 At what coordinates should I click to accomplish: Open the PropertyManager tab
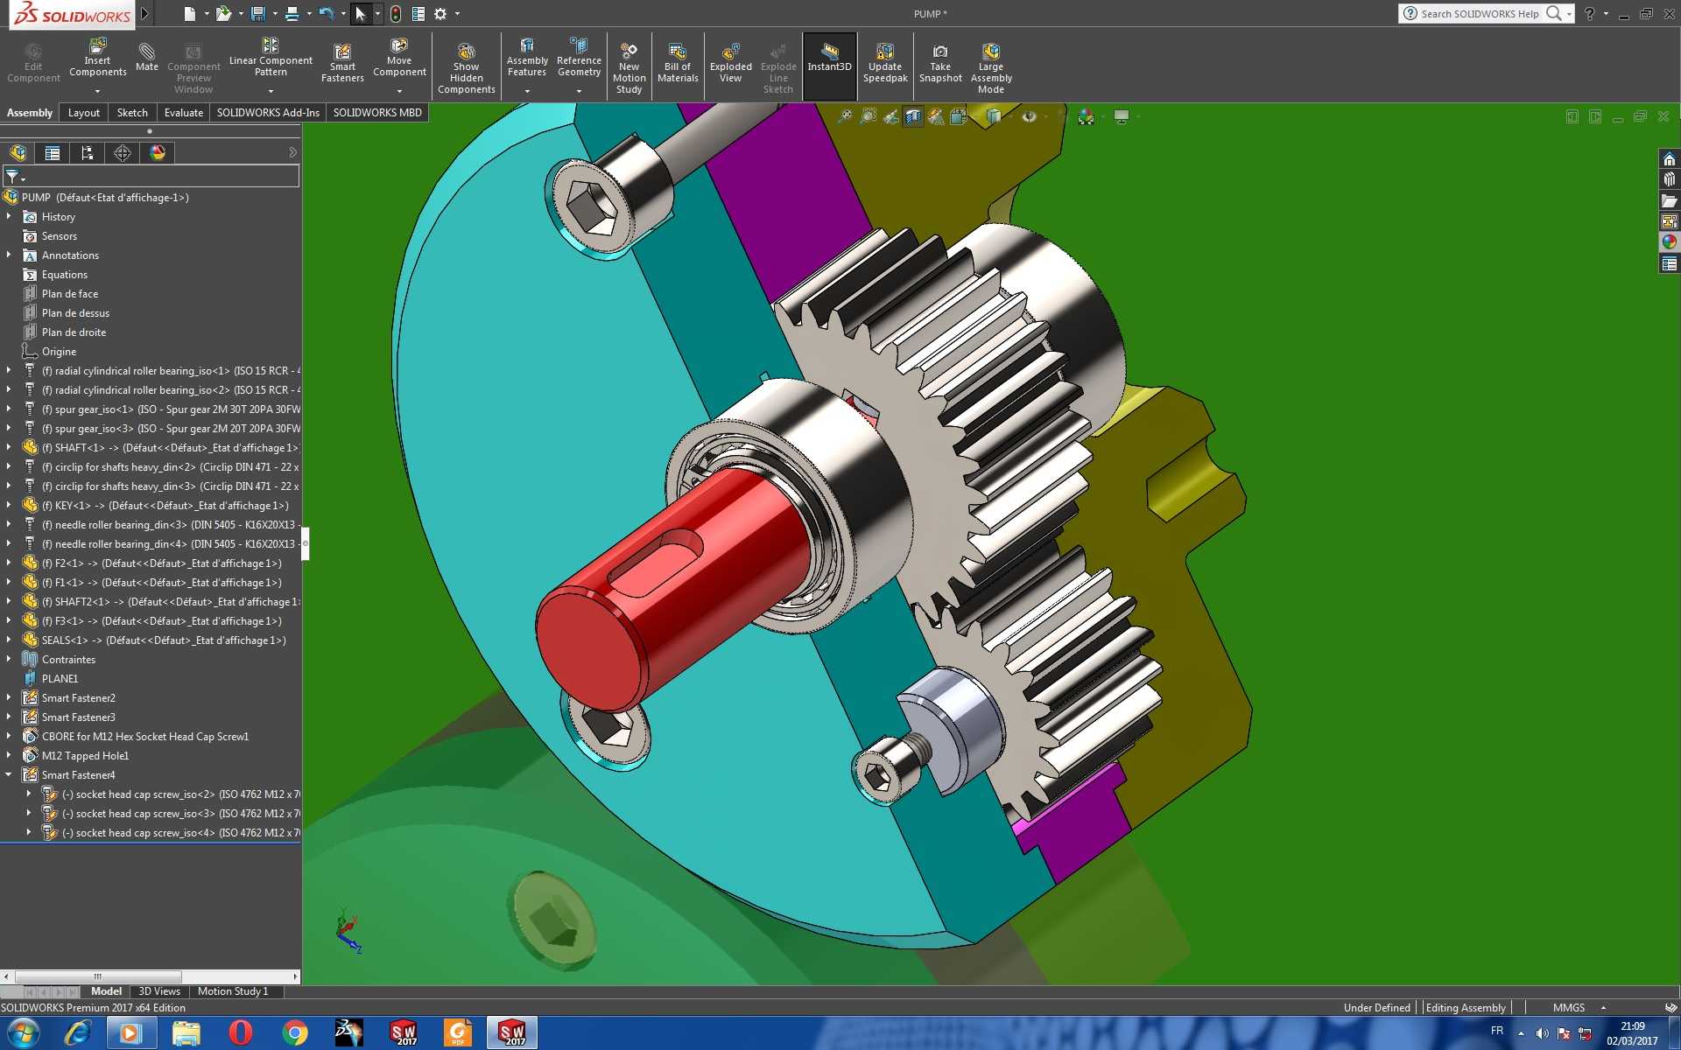(53, 153)
